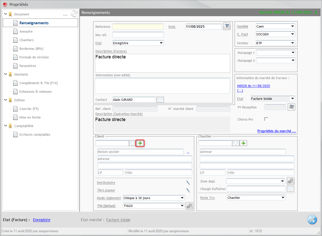Click the green plus icon in Chantier section
Screen dimensions: 322x236
click(243, 143)
